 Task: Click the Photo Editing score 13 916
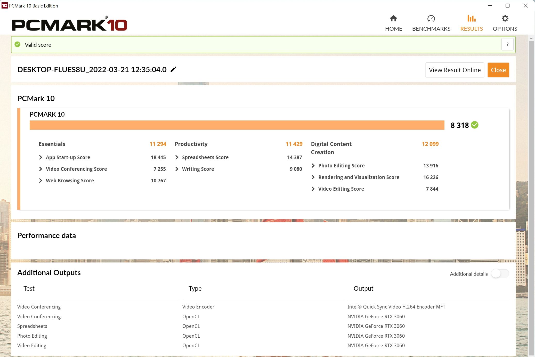(x=431, y=166)
